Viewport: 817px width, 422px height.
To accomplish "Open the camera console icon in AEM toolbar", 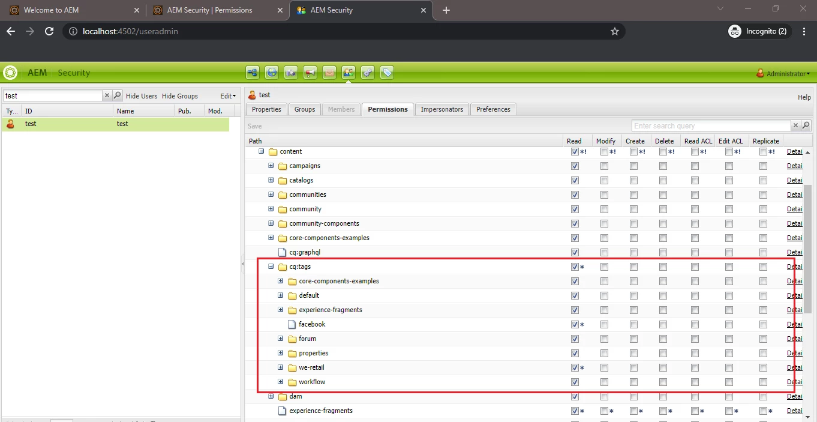I will [x=291, y=73].
